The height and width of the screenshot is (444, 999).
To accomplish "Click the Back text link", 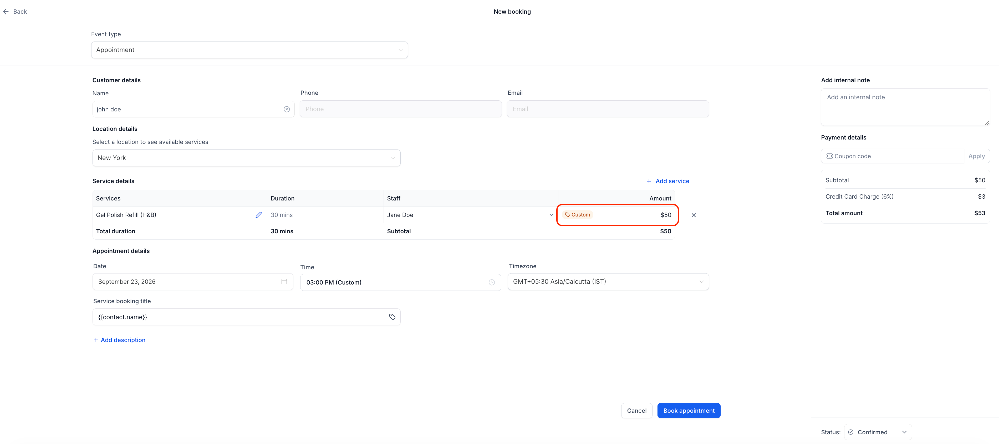I will click(x=20, y=12).
